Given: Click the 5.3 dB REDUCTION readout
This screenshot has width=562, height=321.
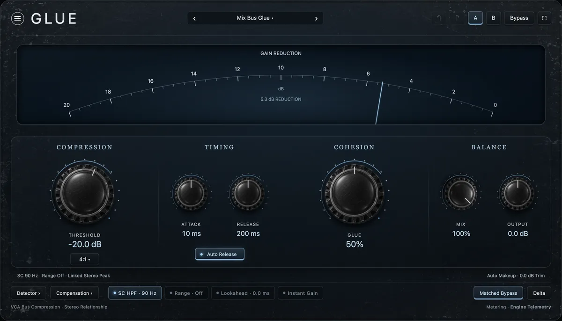Looking at the screenshot, I should [281, 99].
